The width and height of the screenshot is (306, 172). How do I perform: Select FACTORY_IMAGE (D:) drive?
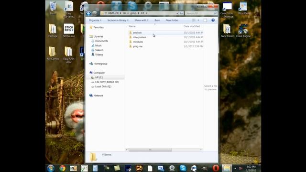(107, 82)
